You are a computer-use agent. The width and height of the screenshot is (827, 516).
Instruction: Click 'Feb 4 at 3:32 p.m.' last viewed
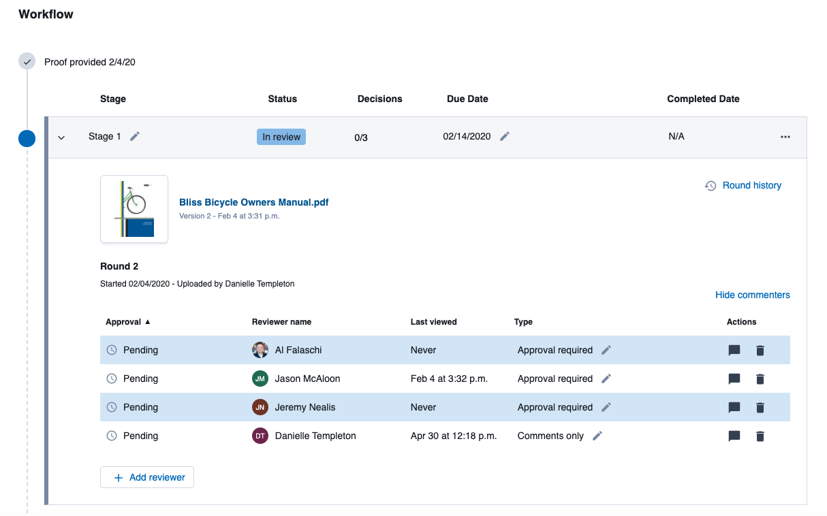pyautogui.click(x=449, y=378)
